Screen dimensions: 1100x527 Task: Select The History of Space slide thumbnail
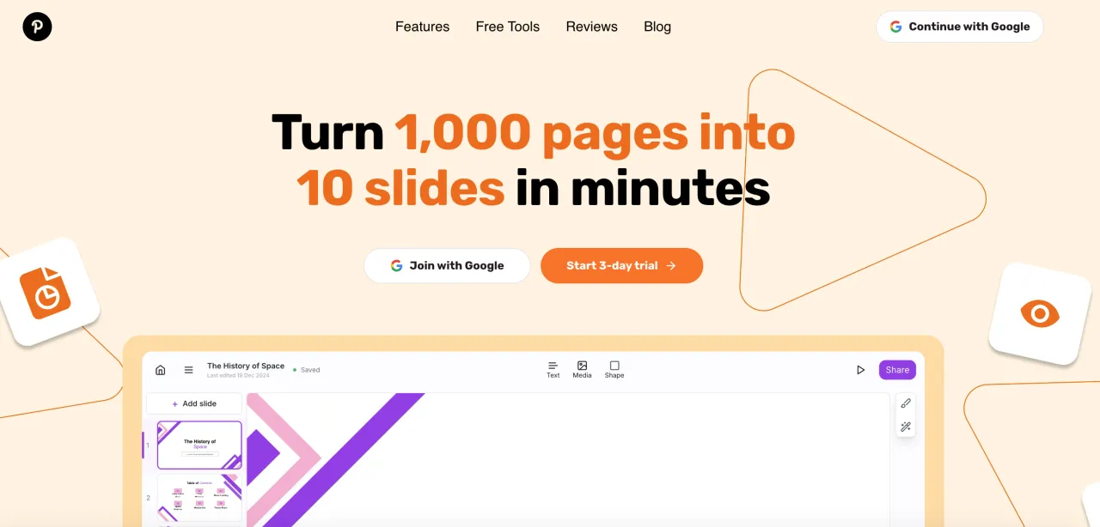(199, 445)
